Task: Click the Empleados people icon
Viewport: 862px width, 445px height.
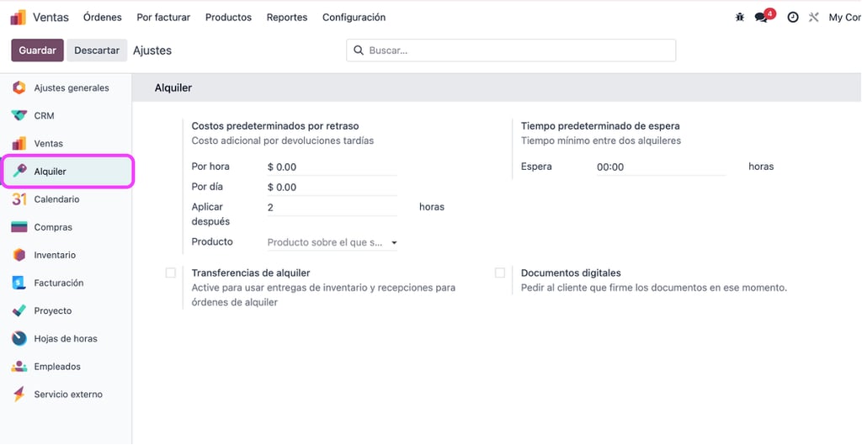Action: tap(19, 367)
